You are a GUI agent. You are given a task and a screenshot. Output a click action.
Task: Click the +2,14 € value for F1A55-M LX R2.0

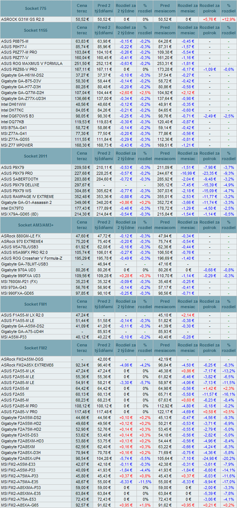tap(188, 315)
